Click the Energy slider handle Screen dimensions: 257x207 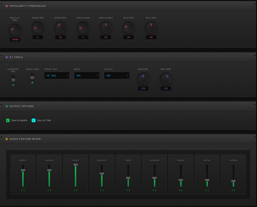[23, 170]
